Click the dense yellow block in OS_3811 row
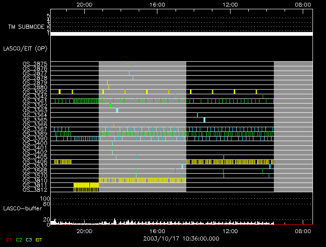Screen dimensions: 326x247 pos(86,185)
